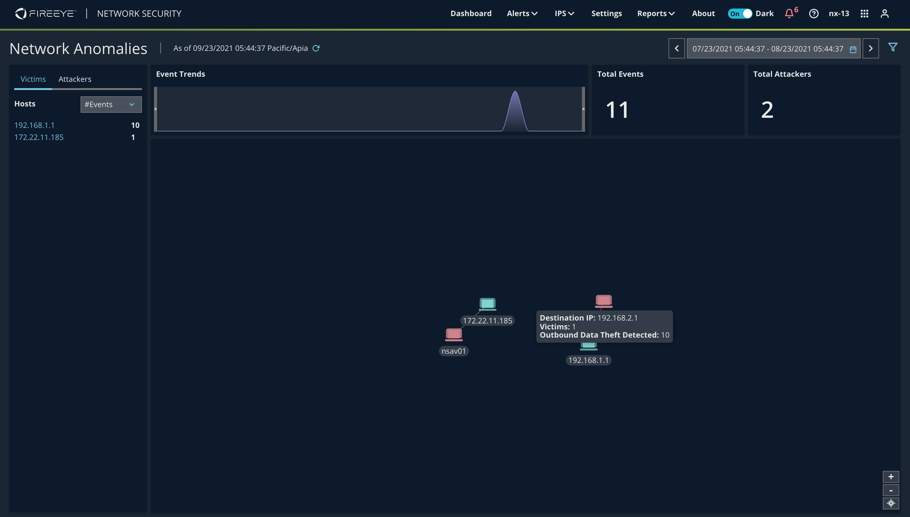The height and width of the screenshot is (517, 910).
Task: Open the apps grid icon
Action: tap(864, 14)
